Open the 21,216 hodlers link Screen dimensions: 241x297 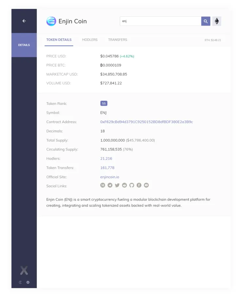click(x=106, y=159)
